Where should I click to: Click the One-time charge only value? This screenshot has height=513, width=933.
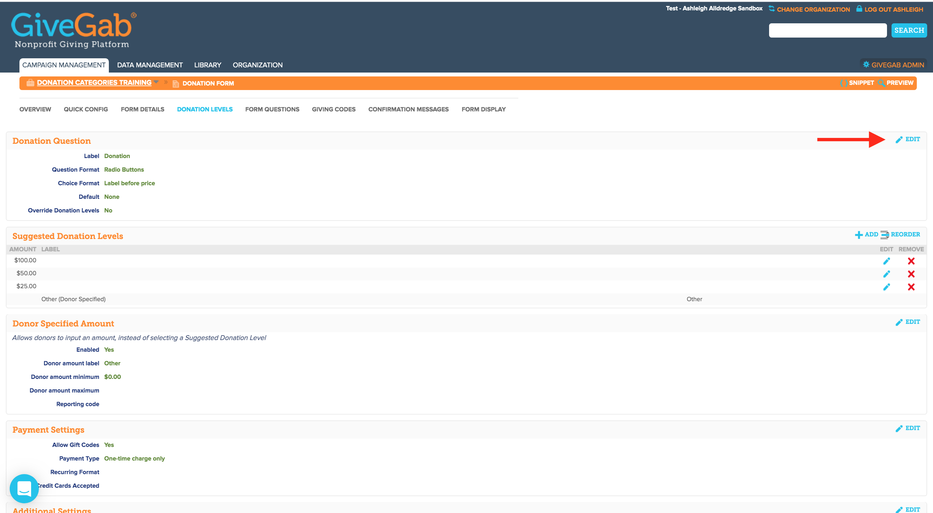[x=134, y=459]
